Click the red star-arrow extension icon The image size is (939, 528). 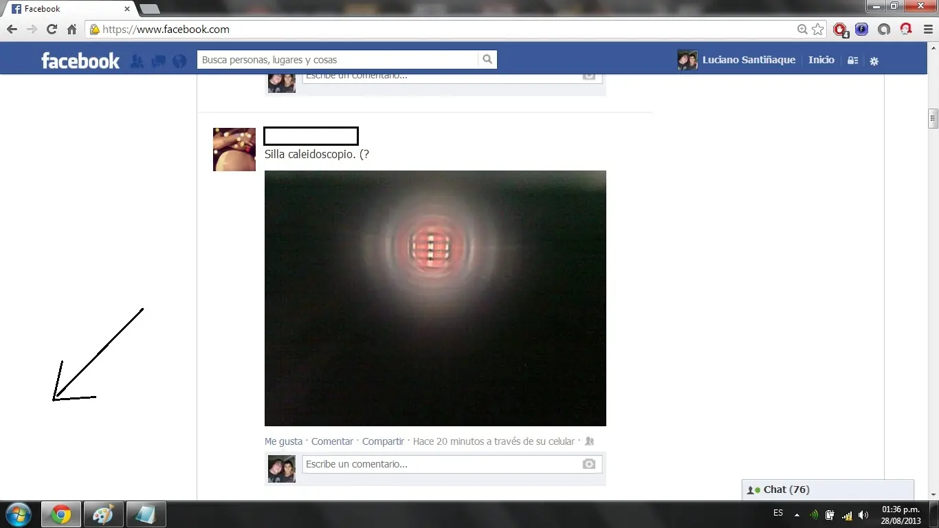click(x=906, y=30)
